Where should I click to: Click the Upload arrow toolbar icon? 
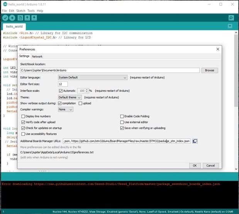click(12, 18)
